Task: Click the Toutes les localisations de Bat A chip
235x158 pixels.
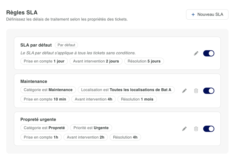Action: tap(126, 90)
